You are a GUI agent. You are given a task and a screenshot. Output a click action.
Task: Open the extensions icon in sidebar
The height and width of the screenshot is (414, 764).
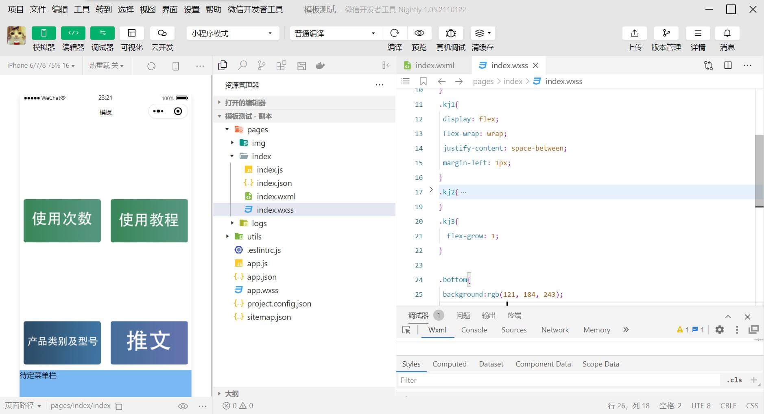282,65
